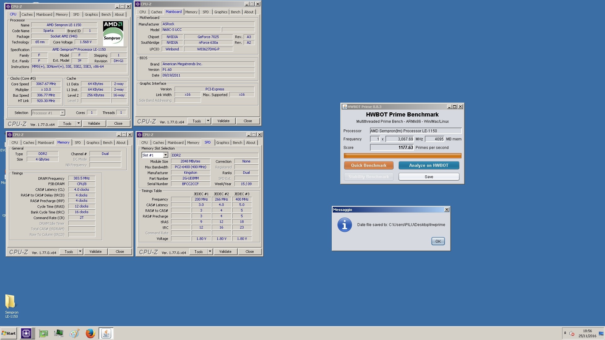Viewport: 605px width, 340px height.
Task: Open Graphics tab in SPD window
Action: 223,143
